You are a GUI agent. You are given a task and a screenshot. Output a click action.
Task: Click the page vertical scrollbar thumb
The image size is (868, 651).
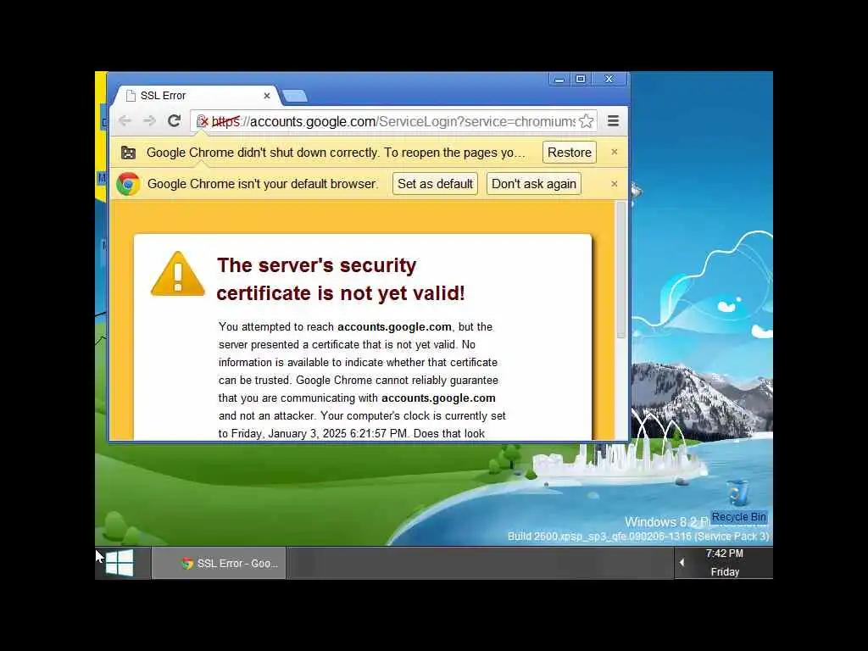coord(621,270)
